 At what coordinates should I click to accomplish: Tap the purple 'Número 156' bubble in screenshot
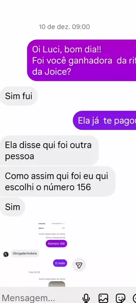point(56,244)
